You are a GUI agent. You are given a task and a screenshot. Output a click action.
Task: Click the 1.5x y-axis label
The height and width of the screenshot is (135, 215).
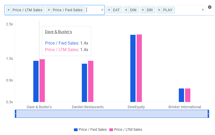point(9,58)
